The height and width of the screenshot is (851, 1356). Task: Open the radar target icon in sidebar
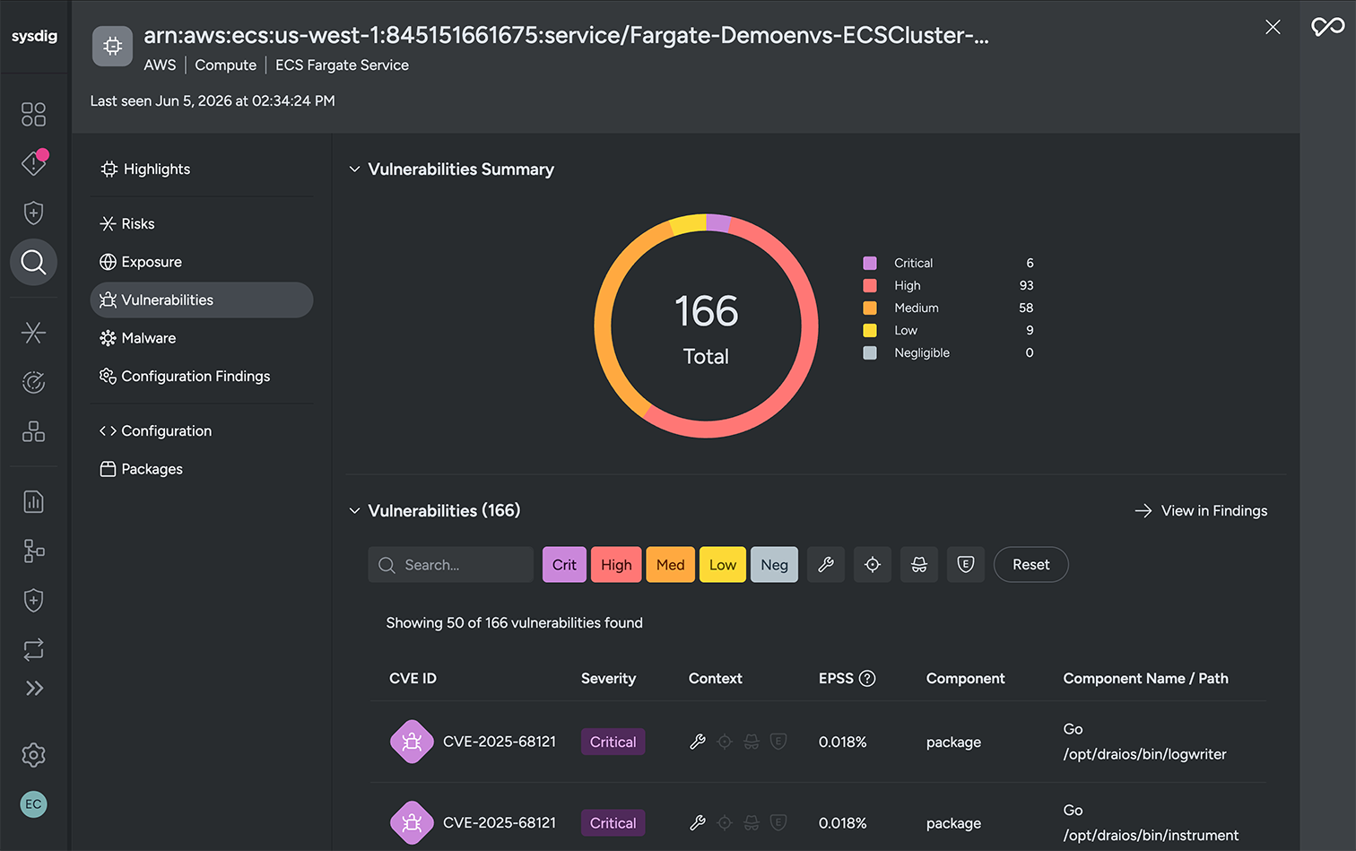[33, 383]
